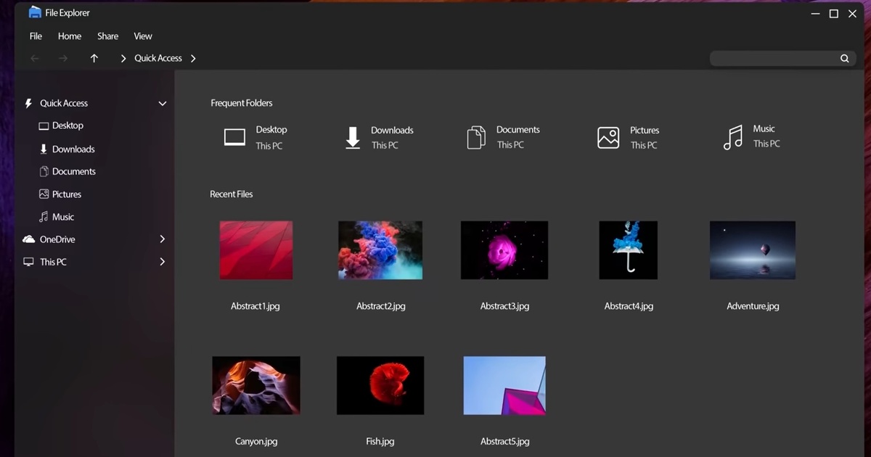This screenshot has height=457, width=871.
Task: Open Downloads folder icon in Frequent Folders
Action: tap(353, 137)
